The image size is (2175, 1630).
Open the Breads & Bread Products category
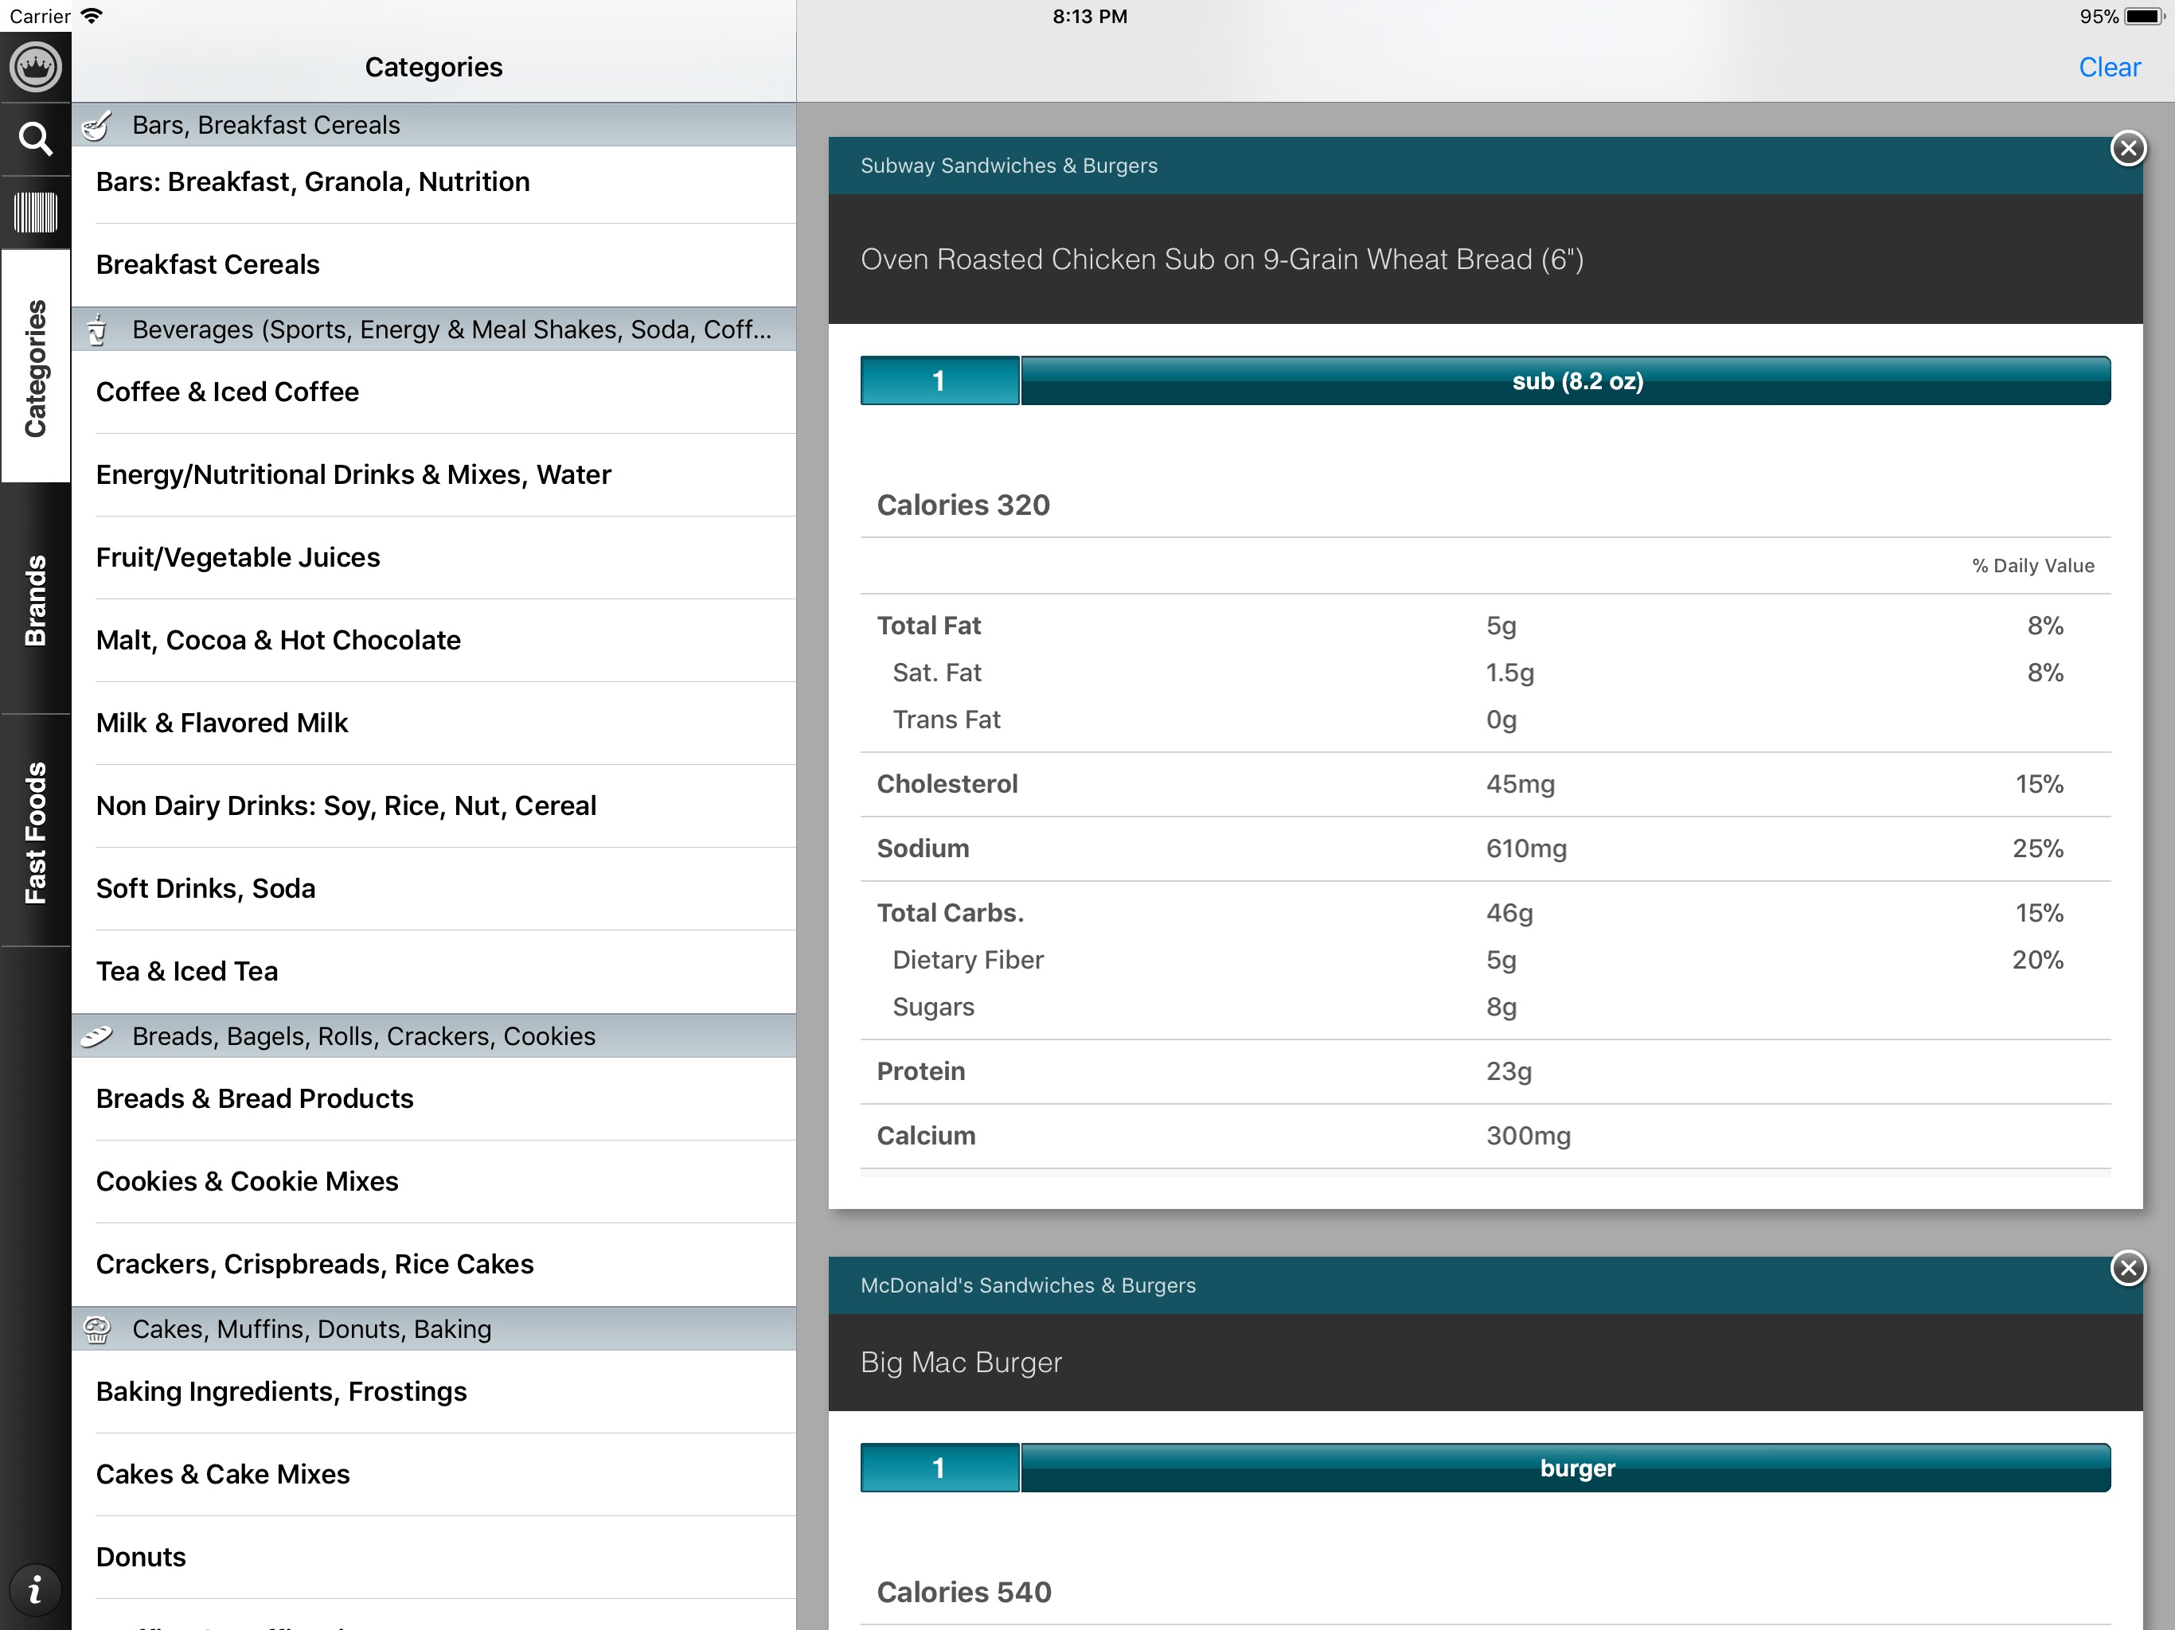[434, 1099]
